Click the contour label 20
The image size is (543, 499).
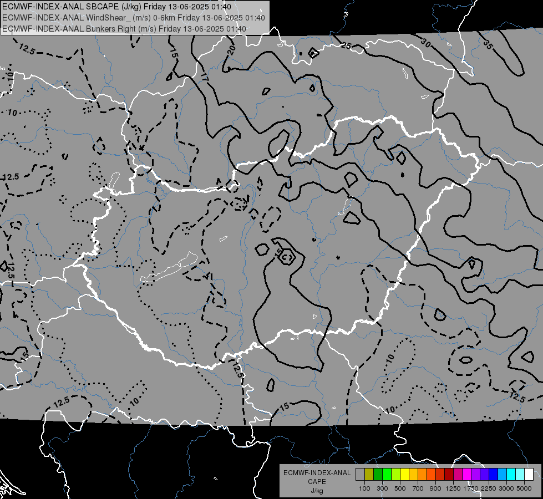(232, 50)
